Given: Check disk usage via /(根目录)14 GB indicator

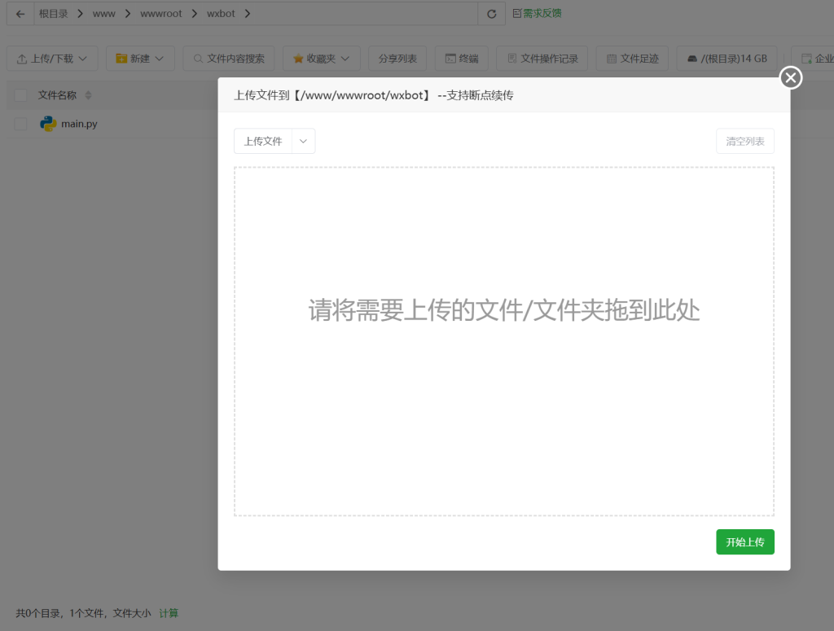Looking at the screenshot, I should click(x=726, y=58).
